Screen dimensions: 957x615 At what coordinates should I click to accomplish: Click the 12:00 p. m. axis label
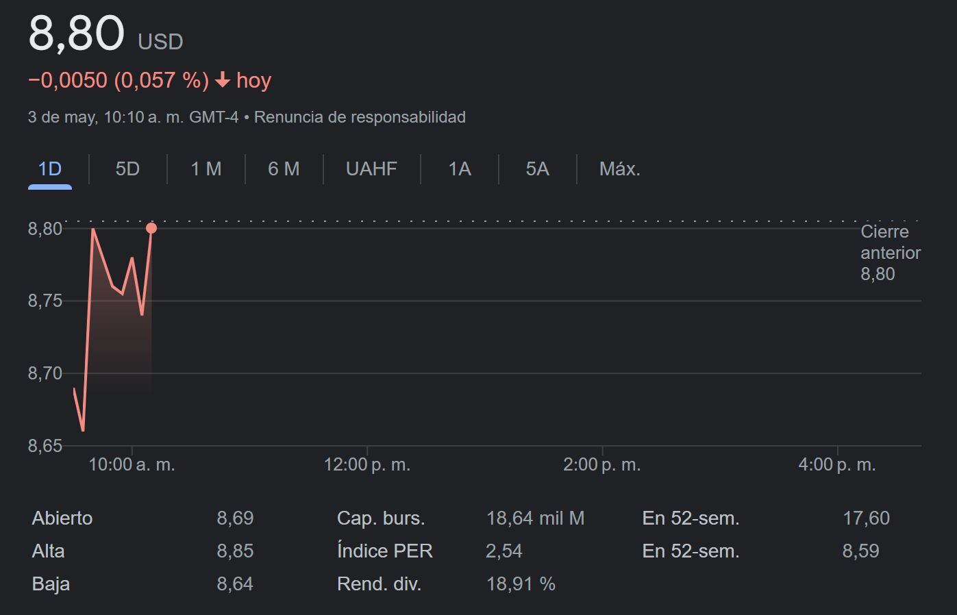(x=366, y=465)
